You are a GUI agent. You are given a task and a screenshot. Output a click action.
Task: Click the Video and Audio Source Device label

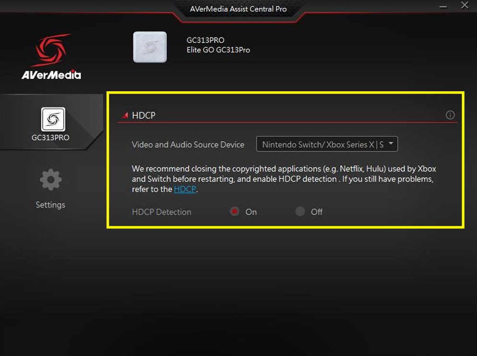[188, 145]
